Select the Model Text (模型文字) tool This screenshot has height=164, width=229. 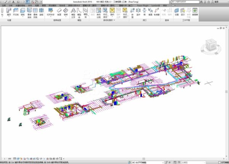(x=73, y=13)
